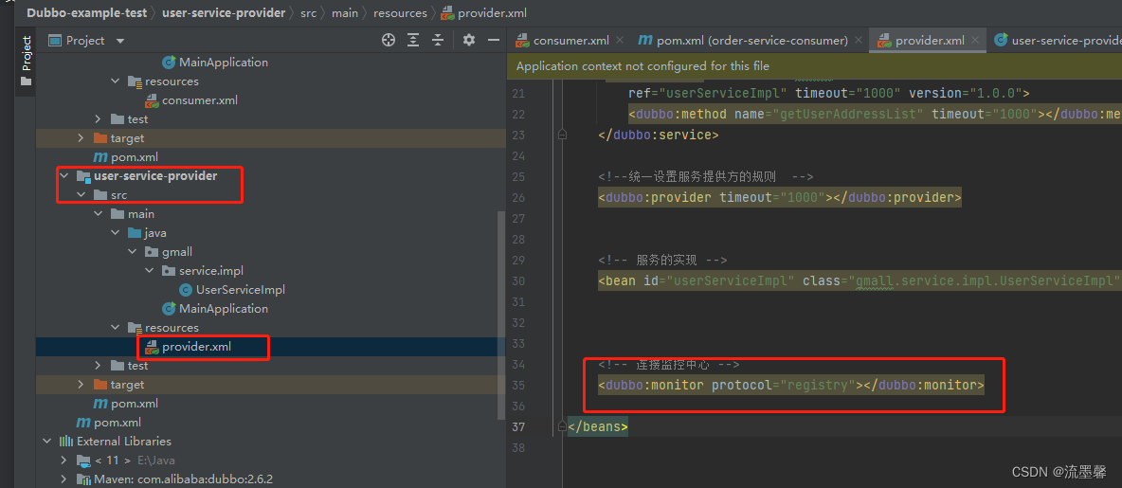This screenshot has height=488, width=1122.
Task: Collapse the src folder chevron
Action: point(81,194)
